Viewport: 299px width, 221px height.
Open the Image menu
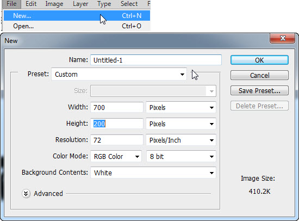pos(54,4)
